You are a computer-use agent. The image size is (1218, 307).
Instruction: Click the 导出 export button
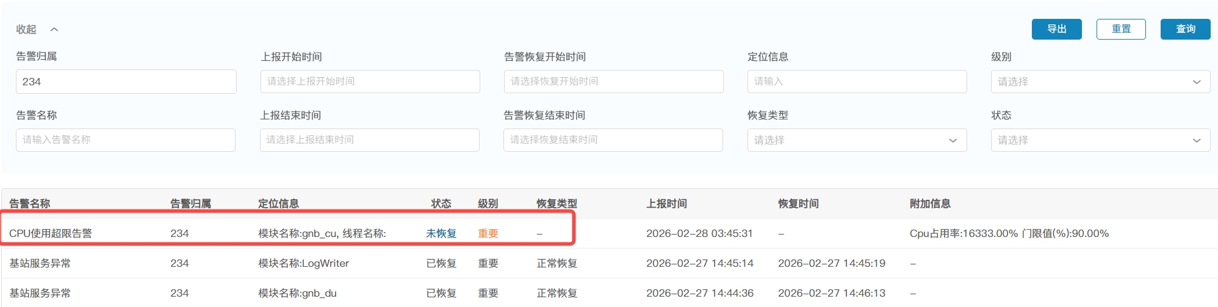[x=1056, y=29]
